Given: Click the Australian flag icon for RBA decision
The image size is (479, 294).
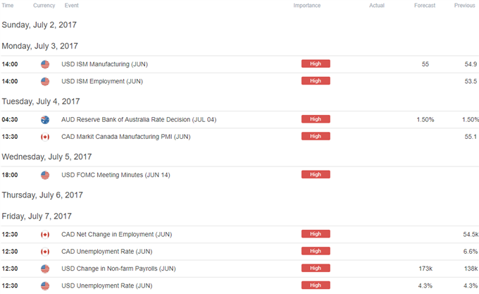Looking at the screenshot, I should pos(45,119).
